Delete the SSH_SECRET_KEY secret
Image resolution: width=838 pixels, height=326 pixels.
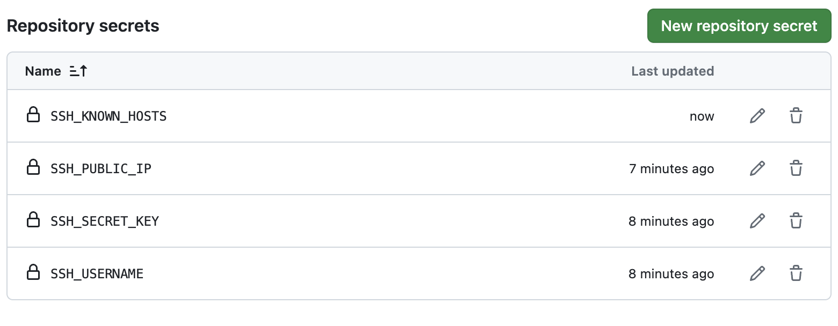pyautogui.click(x=796, y=221)
